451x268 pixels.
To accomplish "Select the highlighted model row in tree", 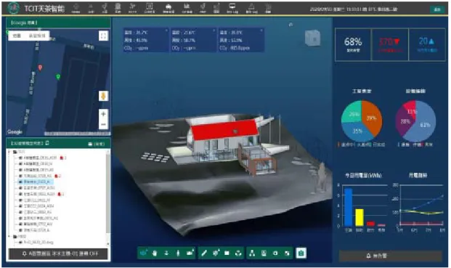I will click(35, 182).
